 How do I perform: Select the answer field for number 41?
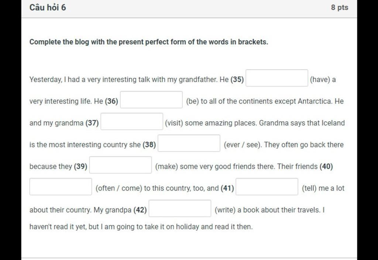coord(267,187)
